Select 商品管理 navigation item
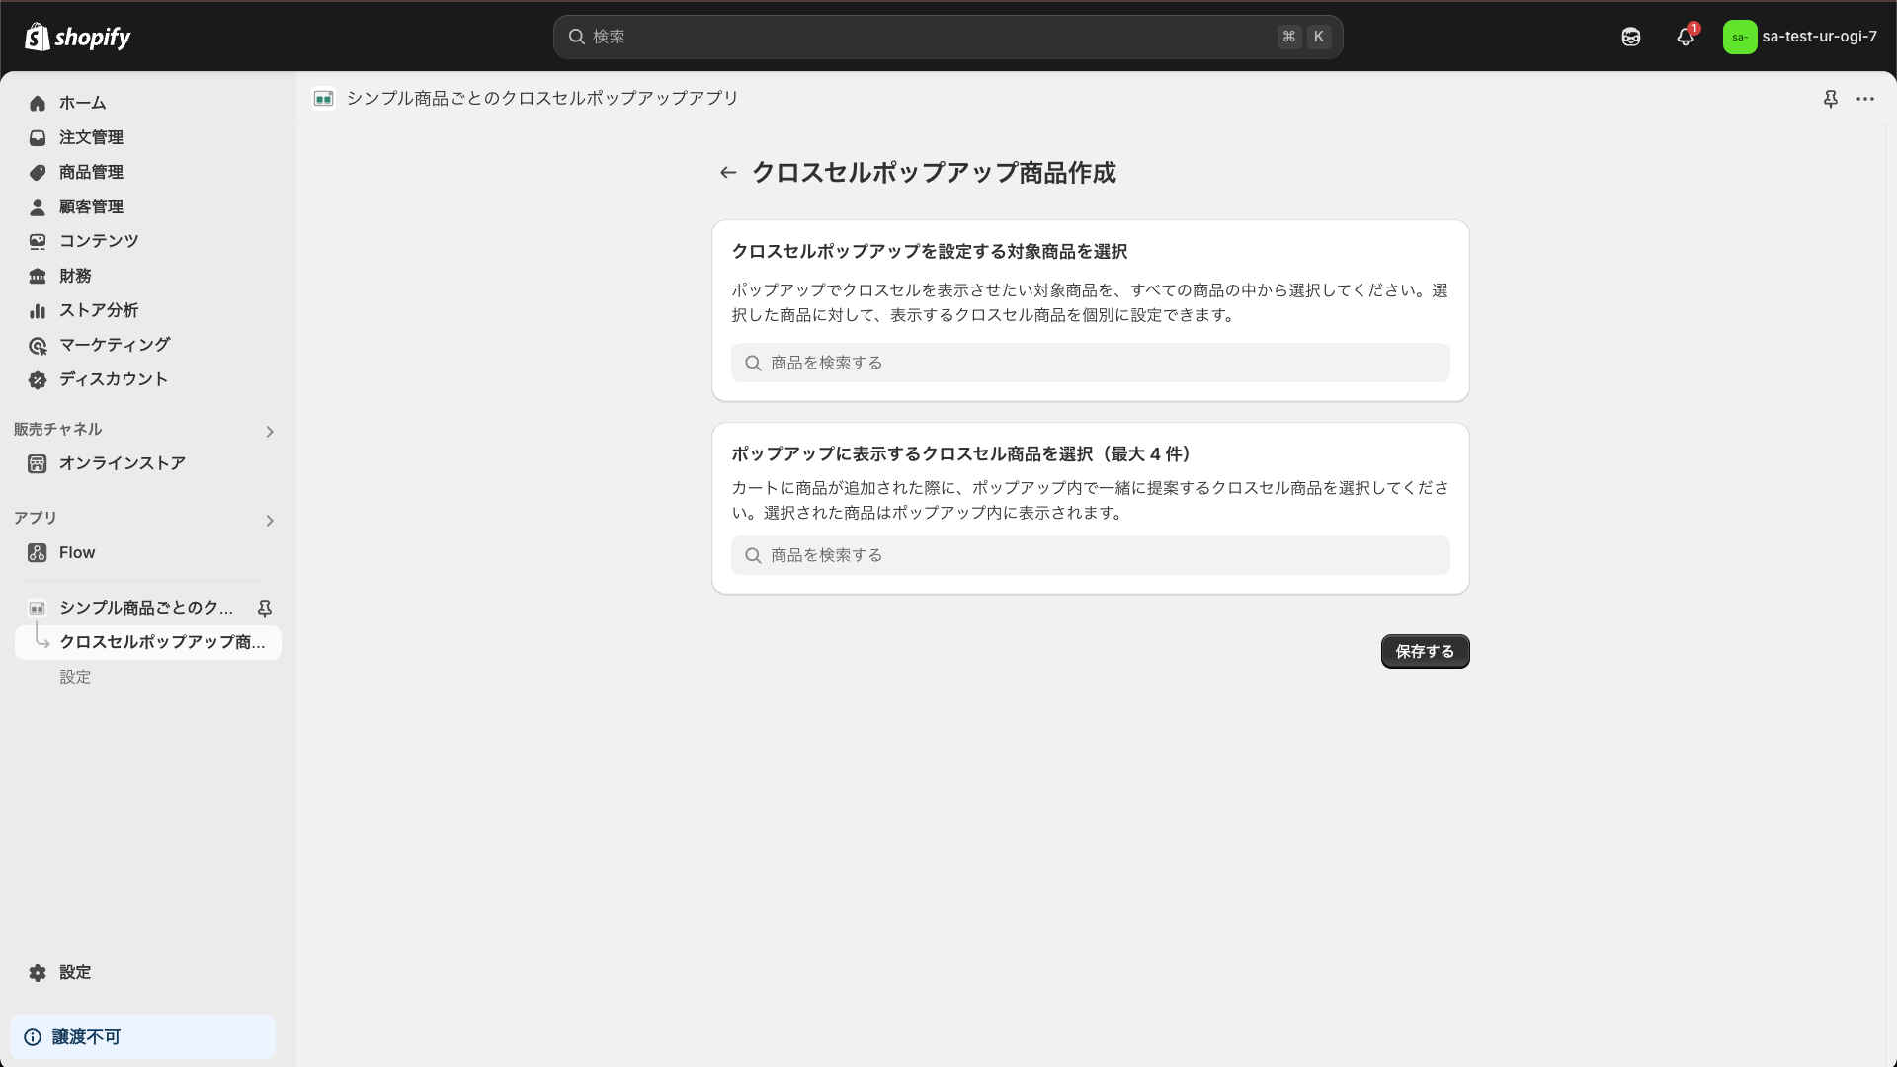The width and height of the screenshot is (1897, 1067). (x=91, y=172)
